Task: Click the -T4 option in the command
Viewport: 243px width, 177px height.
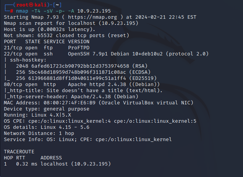Action: pos(36,11)
